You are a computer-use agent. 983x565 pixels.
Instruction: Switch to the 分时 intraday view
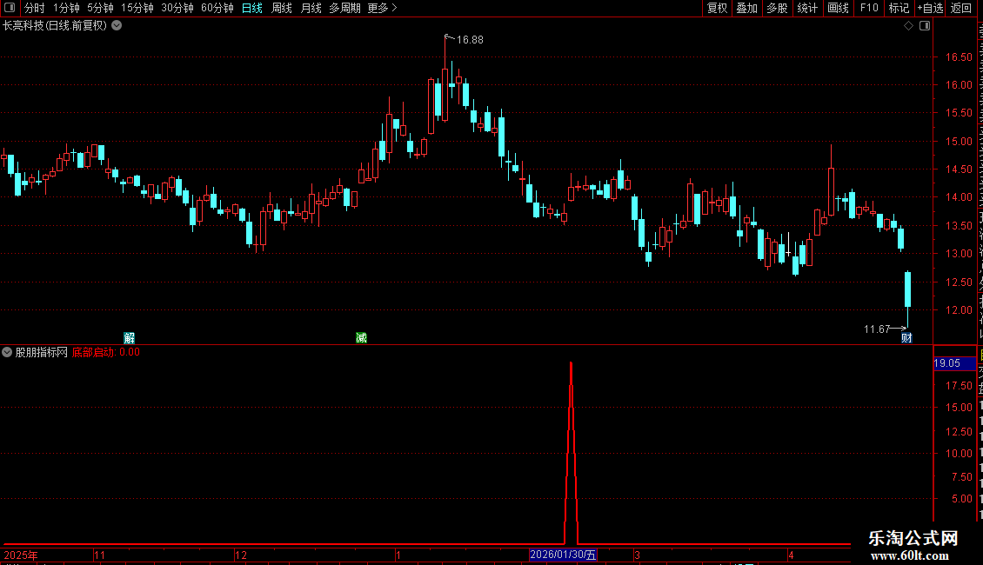(35, 8)
